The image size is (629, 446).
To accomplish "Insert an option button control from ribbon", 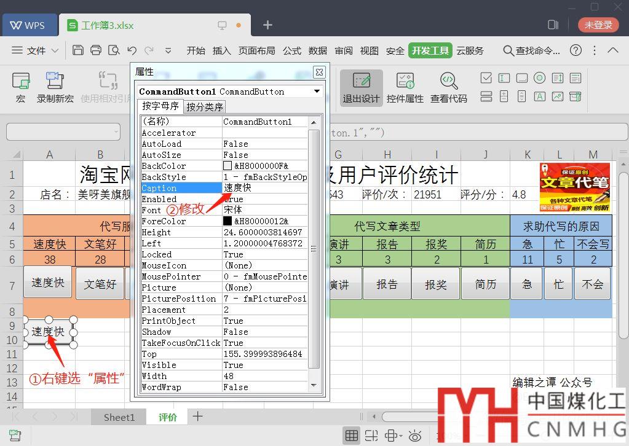I will click(x=539, y=78).
